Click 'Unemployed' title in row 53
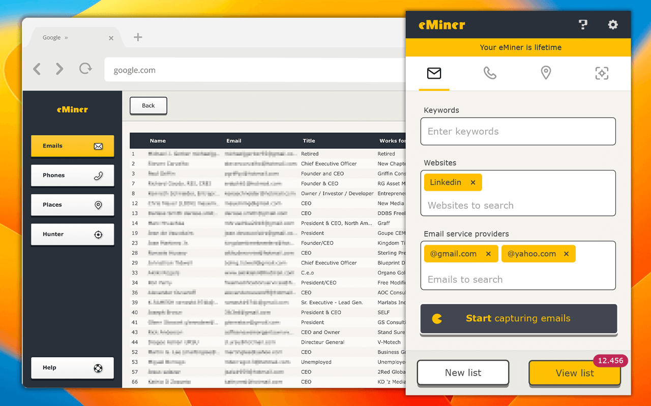The width and height of the screenshot is (651, 406). [x=316, y=362]
